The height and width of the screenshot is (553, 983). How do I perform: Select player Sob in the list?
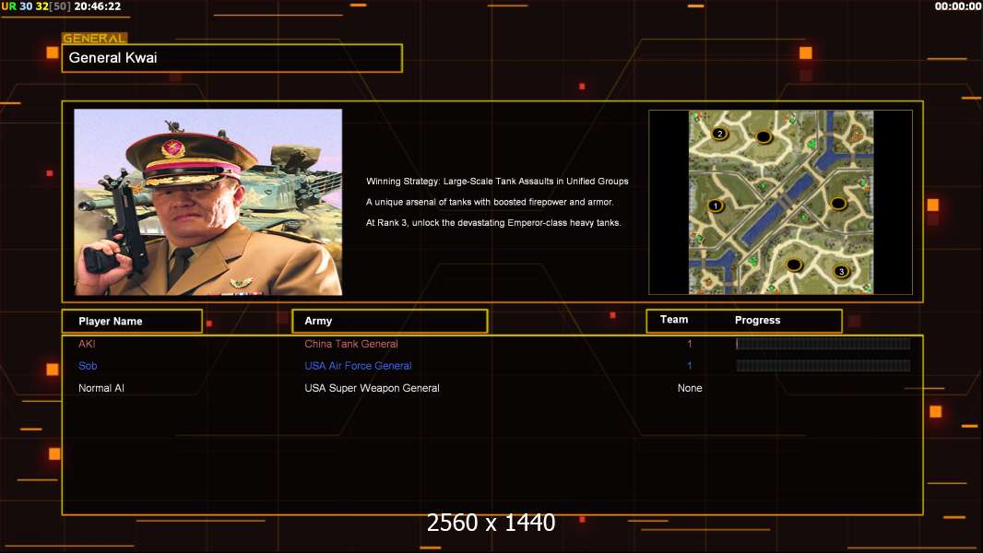[x=88, y=366]
